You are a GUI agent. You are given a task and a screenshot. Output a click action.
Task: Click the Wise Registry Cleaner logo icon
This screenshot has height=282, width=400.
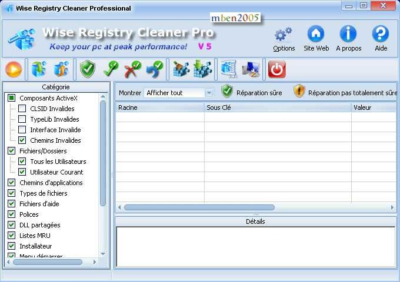coord(22,39)
